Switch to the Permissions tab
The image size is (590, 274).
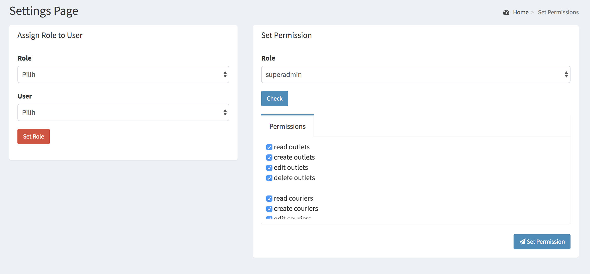(x=287, y=126)
